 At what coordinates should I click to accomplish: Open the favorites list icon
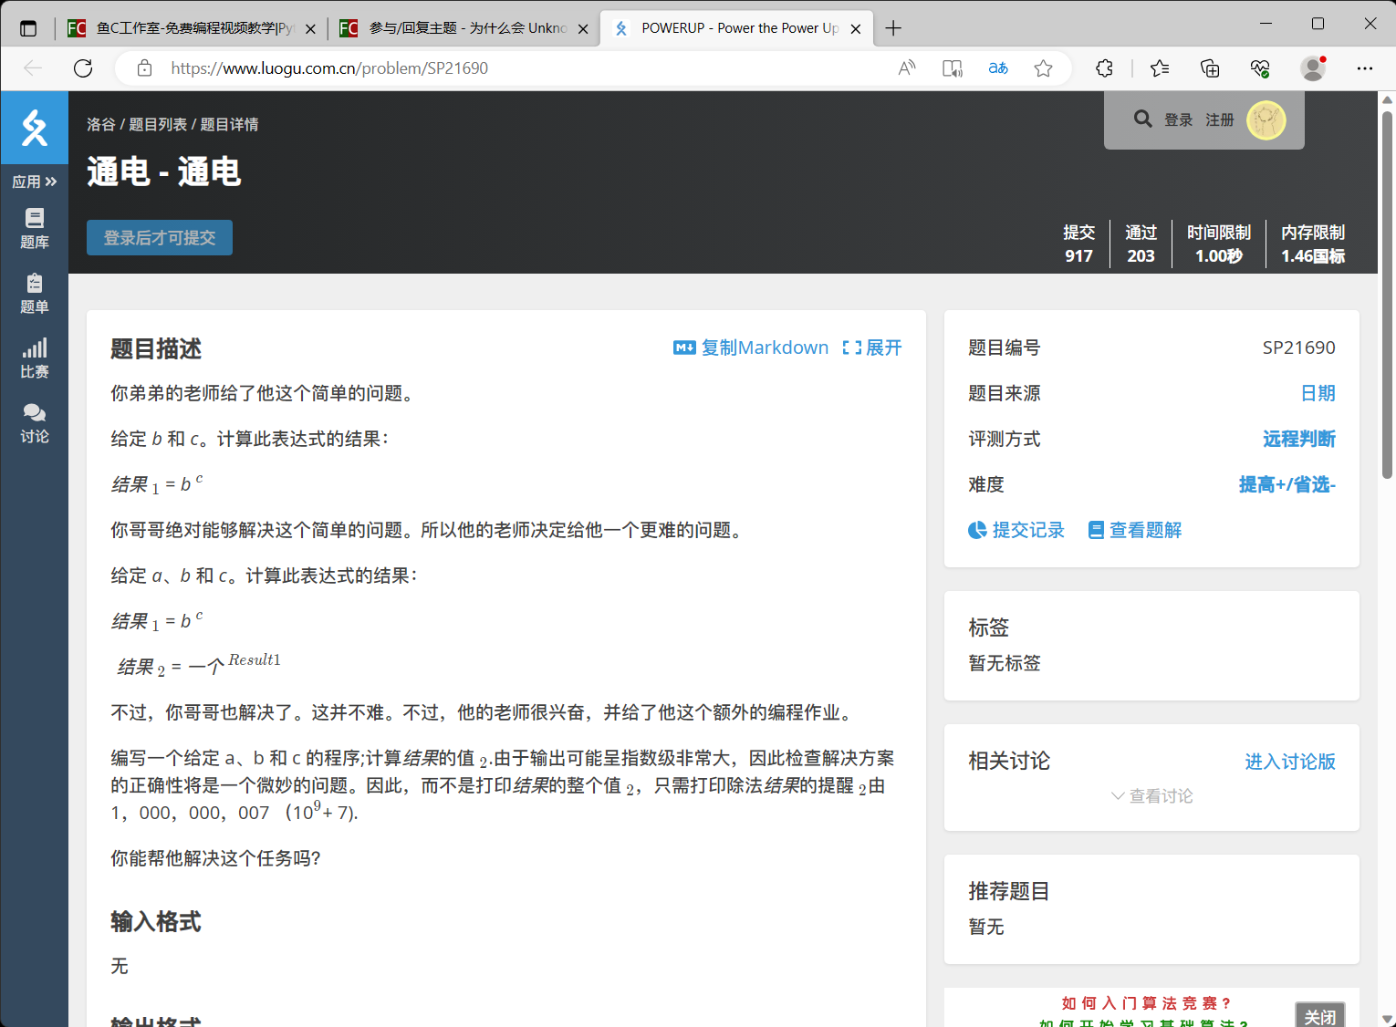pyautogui.click(x=1160, y=68)
